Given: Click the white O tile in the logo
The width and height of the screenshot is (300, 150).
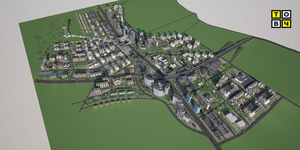Looking at the screenshot, I should click(x=286, y=14).
